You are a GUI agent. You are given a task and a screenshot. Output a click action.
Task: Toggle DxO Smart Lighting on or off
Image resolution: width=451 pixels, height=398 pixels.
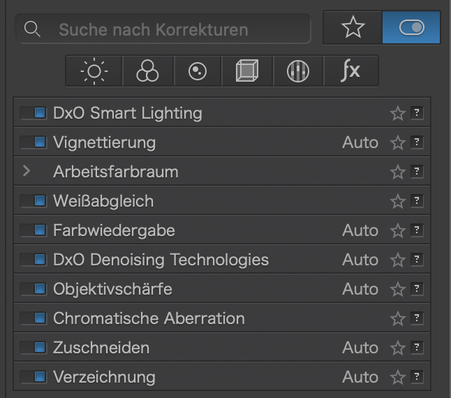tap(34, 112)
